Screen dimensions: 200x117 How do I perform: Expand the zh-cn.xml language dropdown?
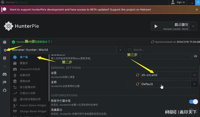194,75
